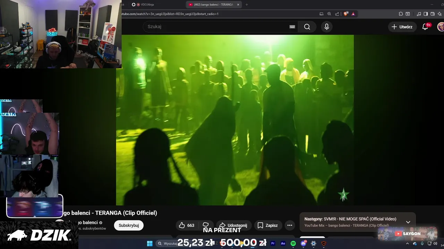Click the Windows Start button
The image size is (444, 249).
[150, 243]
